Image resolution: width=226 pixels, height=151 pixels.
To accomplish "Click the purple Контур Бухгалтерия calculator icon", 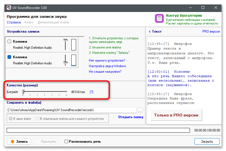I will pyautogui.click(x=159, y=19).
